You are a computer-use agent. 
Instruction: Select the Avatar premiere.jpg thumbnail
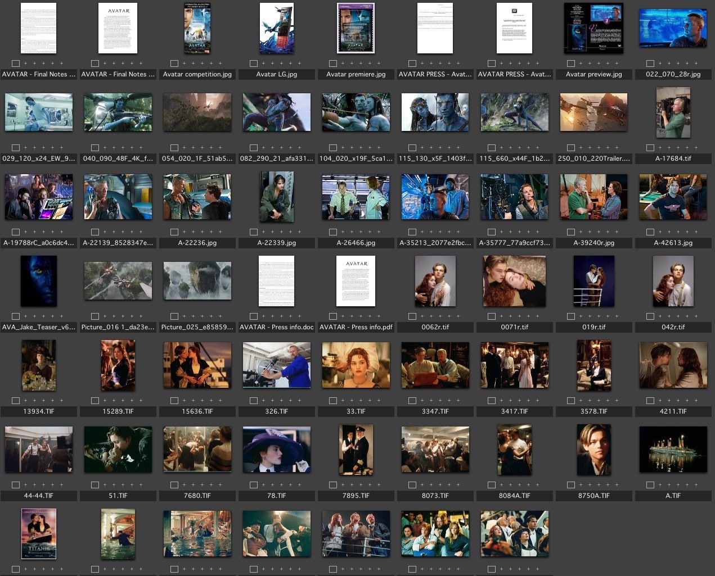[356, 28]
